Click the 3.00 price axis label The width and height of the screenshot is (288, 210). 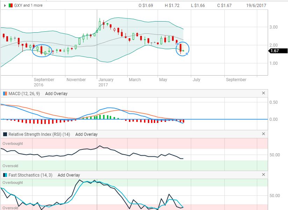tap(273, 27)
